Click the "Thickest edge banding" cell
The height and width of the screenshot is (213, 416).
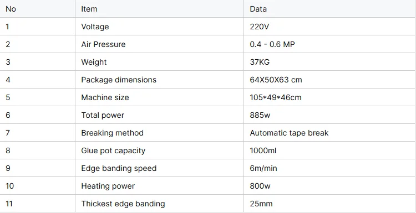point(159,204)
